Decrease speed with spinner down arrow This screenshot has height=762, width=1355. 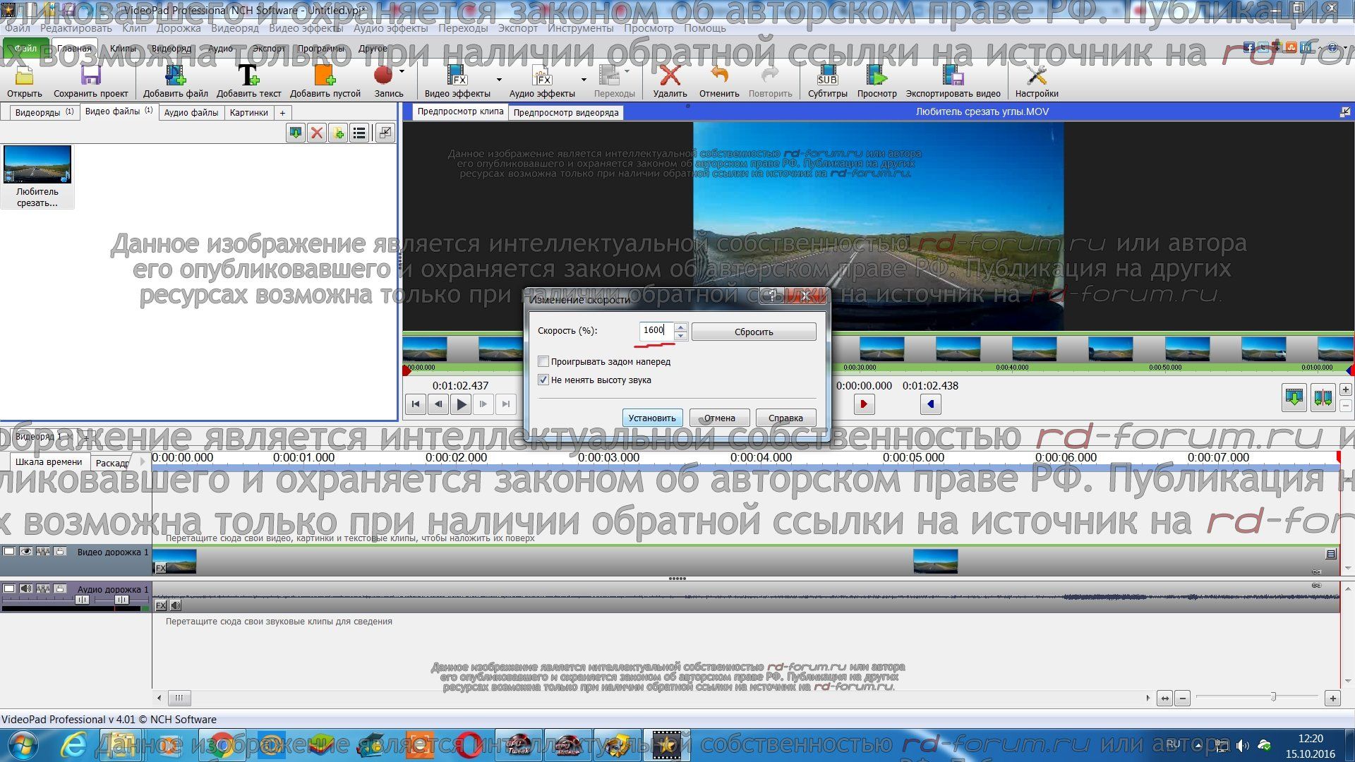point(680,336)
